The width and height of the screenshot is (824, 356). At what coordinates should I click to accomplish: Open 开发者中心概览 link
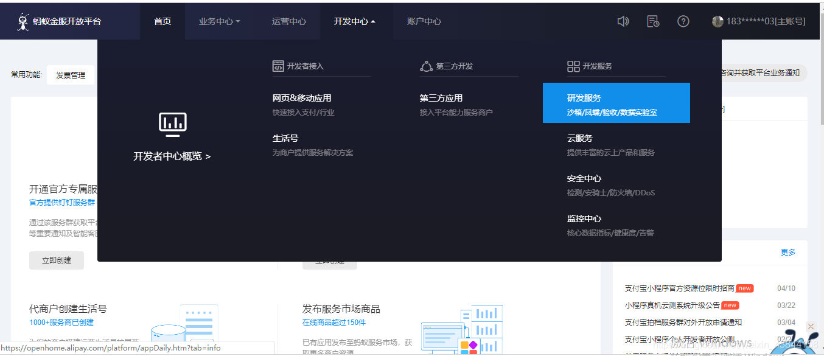tap(172, 156)
